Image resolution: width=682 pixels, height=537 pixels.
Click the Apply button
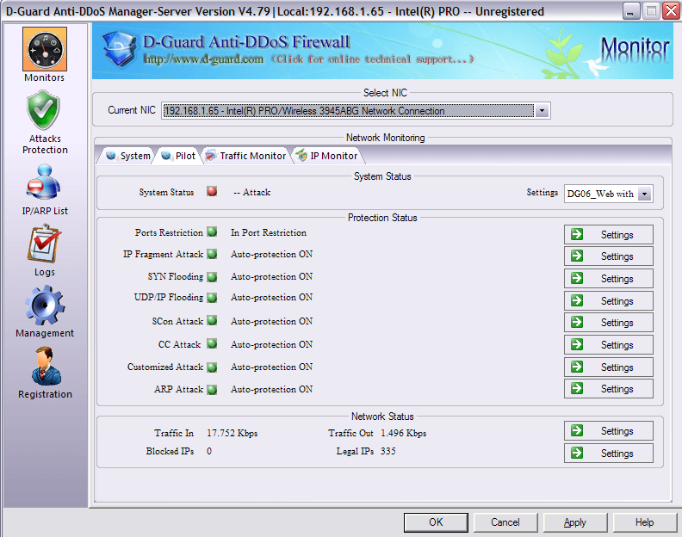click(575, 522)
